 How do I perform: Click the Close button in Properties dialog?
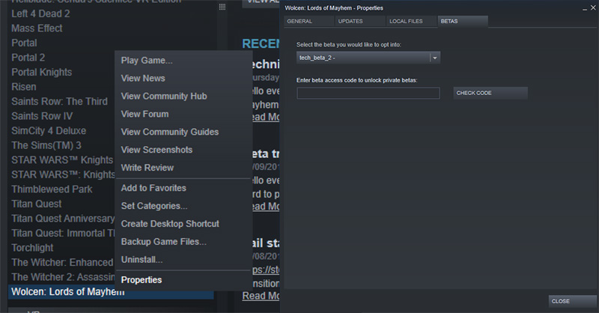pyautogui.click(x=572, y=301)
